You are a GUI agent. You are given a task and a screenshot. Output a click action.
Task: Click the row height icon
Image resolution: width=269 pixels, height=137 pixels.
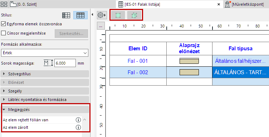pos(48,63)
